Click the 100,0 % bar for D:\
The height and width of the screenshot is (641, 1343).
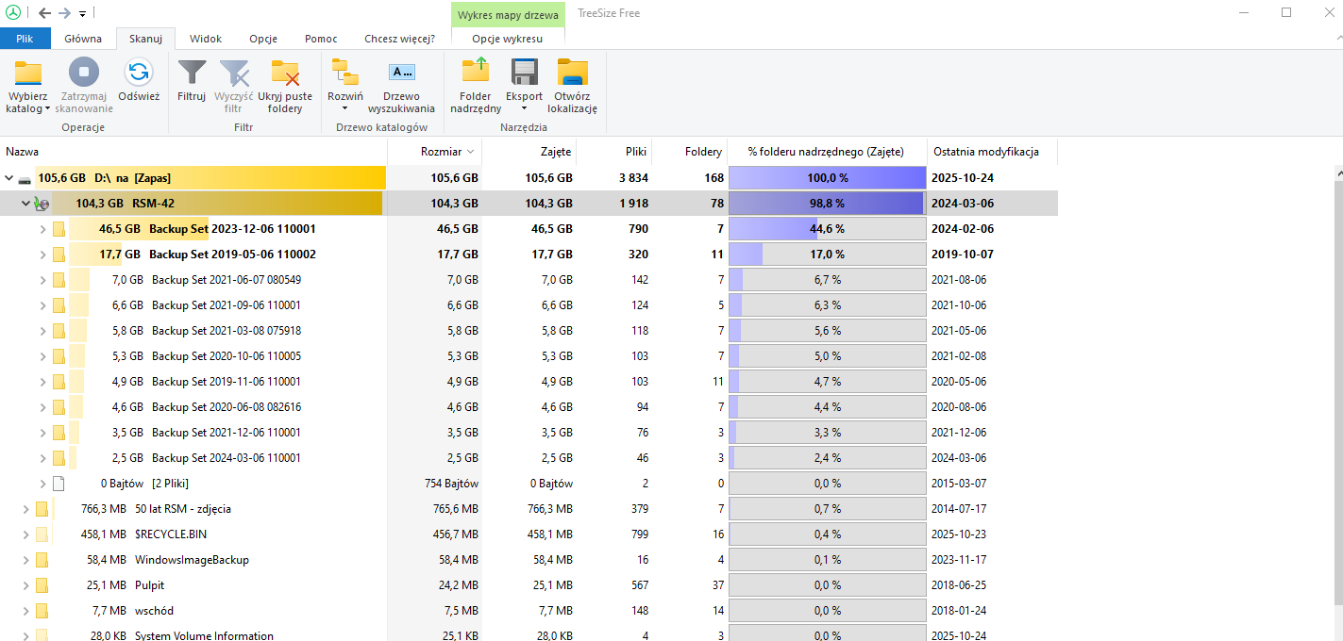828,177
